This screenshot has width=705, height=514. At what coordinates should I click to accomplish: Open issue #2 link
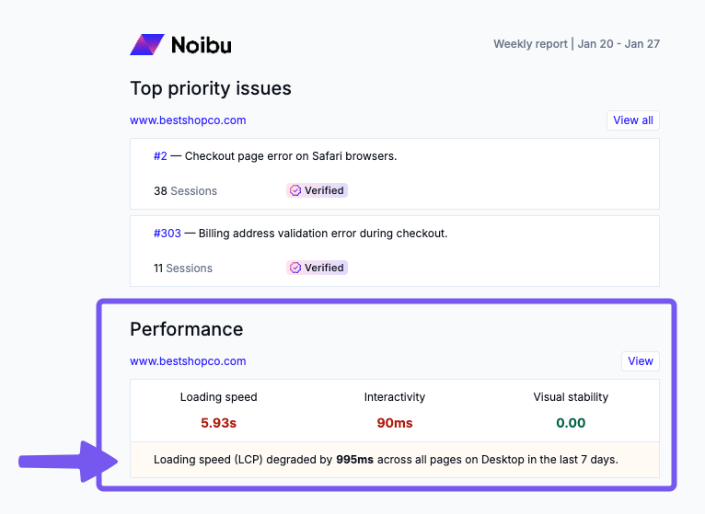pyautogui.click(x=160, y=156)
